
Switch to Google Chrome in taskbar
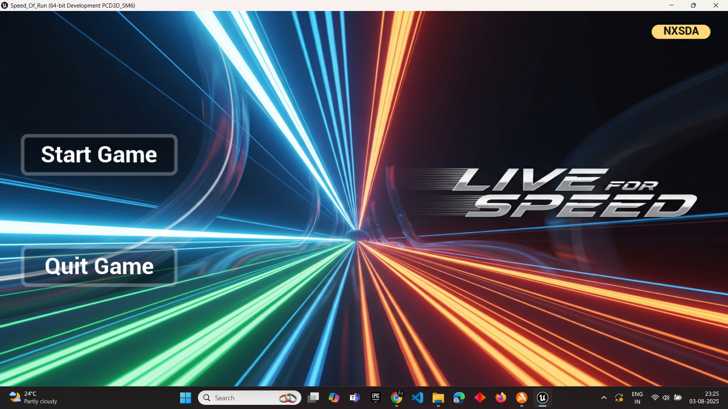tap(397, 398)
